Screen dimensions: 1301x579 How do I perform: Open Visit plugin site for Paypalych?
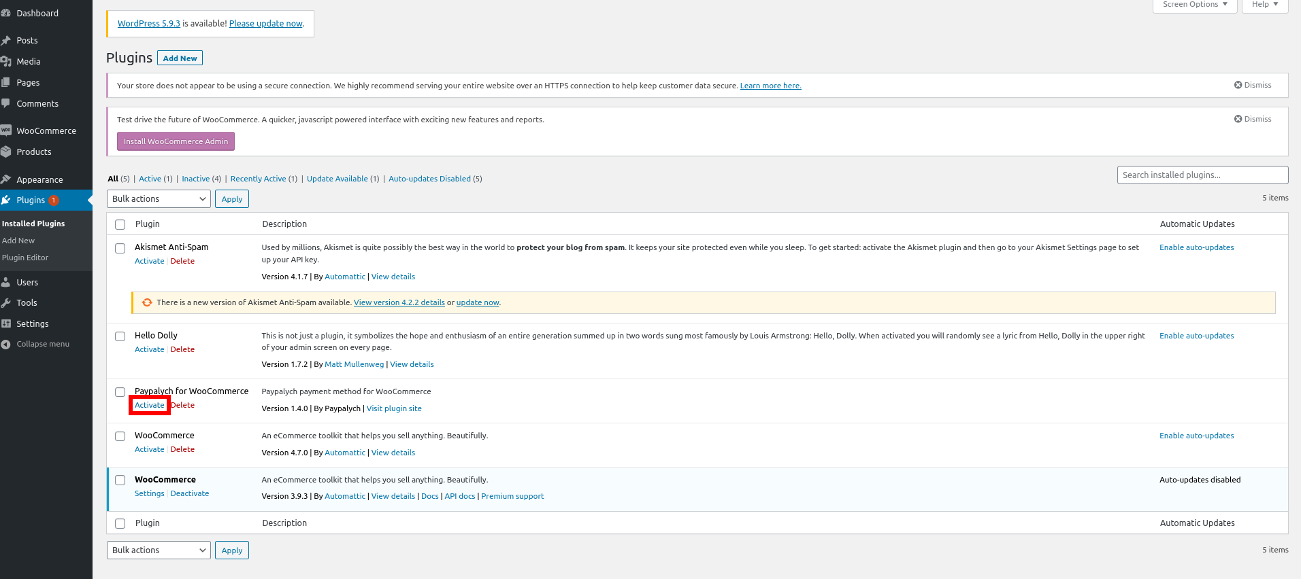[394, 408]
